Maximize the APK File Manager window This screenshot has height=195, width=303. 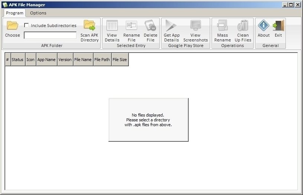coord(291,5)
